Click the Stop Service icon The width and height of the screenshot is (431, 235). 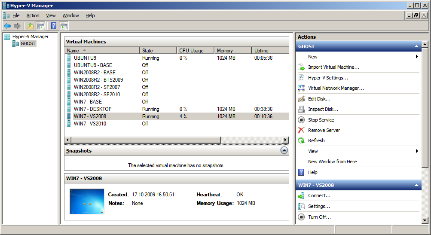click(301, 120)
